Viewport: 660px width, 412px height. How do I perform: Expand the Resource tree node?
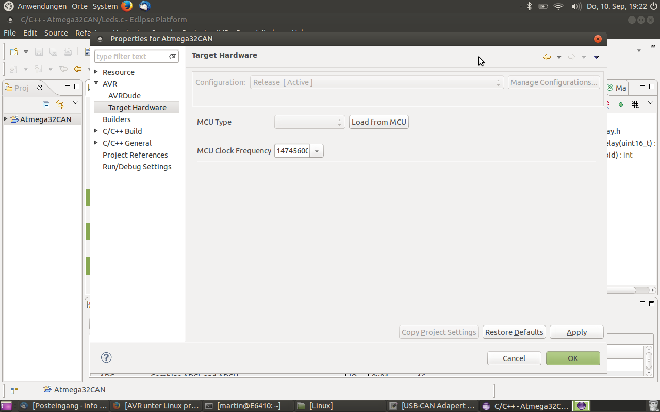pyautogui.click(x=95, y=72)
